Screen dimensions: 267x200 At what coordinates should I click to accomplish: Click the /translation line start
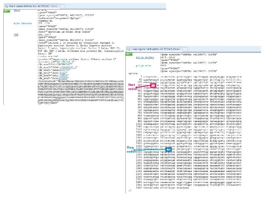(x=47, y=81)
